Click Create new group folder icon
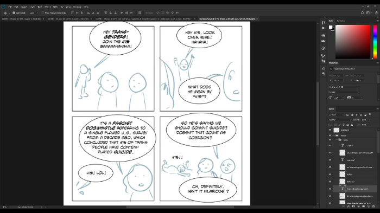 363,206
